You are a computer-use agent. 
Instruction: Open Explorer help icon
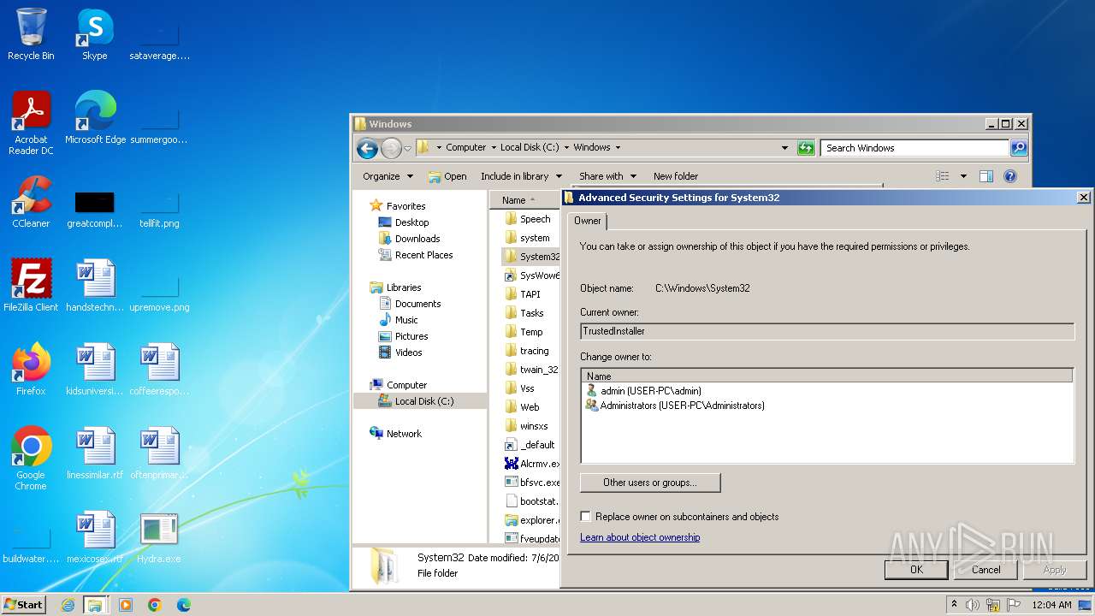[x=1009, y=176]
